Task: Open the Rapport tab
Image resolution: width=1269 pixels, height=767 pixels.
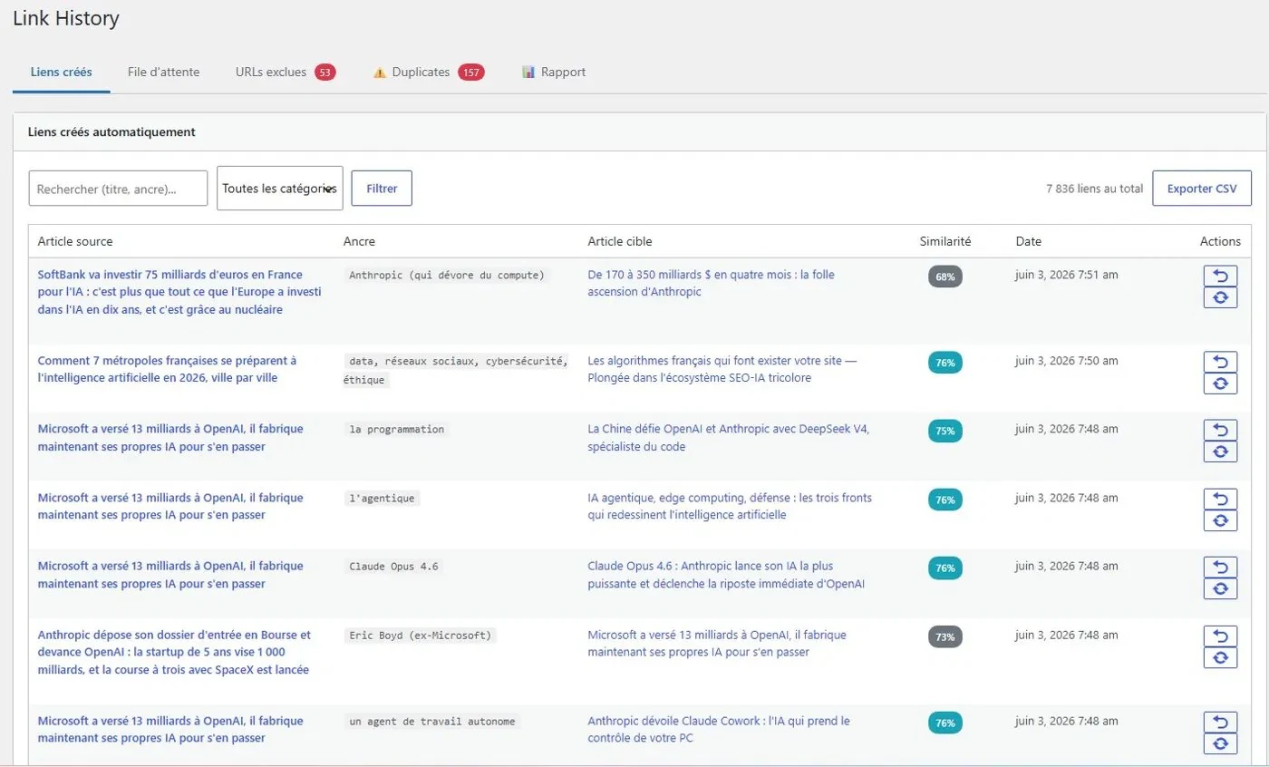Action: click(x=554, y=73)
